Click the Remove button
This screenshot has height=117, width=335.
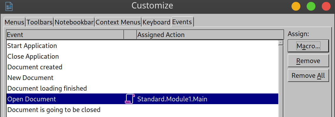308,61
